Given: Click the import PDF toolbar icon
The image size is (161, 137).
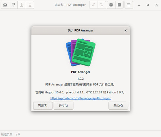Looking at the screenshot, I should pyautogui.click(x=13, y=5).
